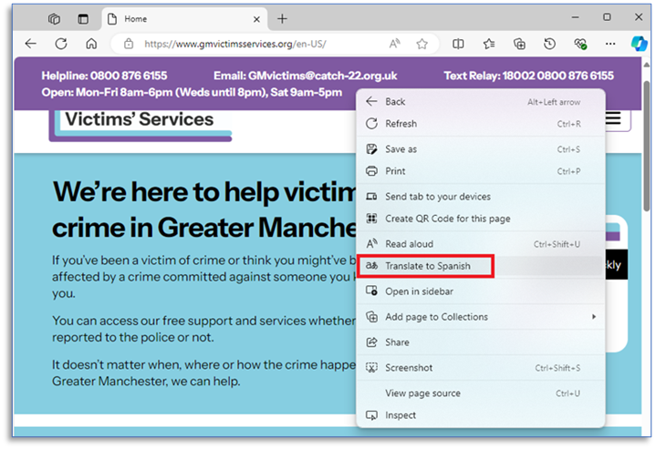Click the scrollbar up arrow
Viewport: 656px width, 449px height.
pos(646,65)
